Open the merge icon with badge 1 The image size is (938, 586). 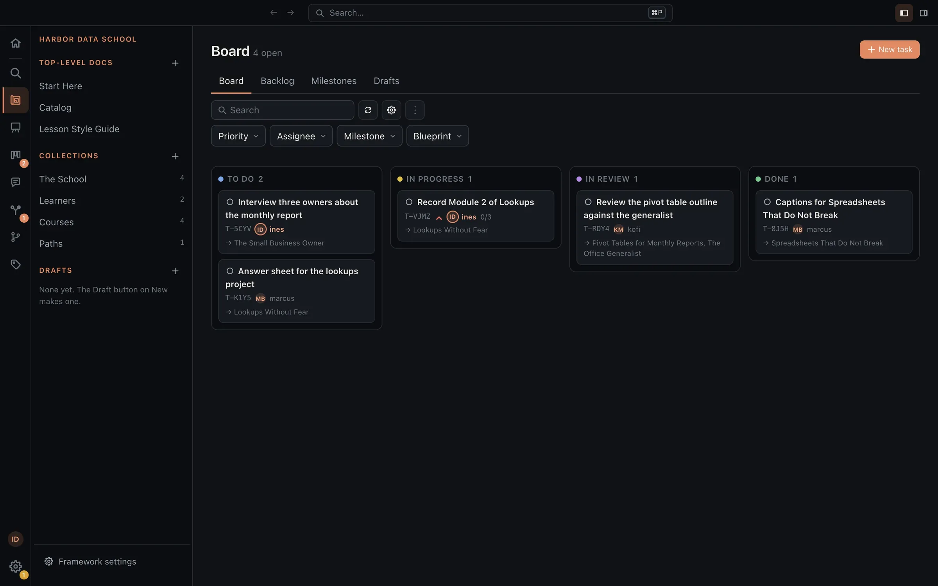(15, 210)
